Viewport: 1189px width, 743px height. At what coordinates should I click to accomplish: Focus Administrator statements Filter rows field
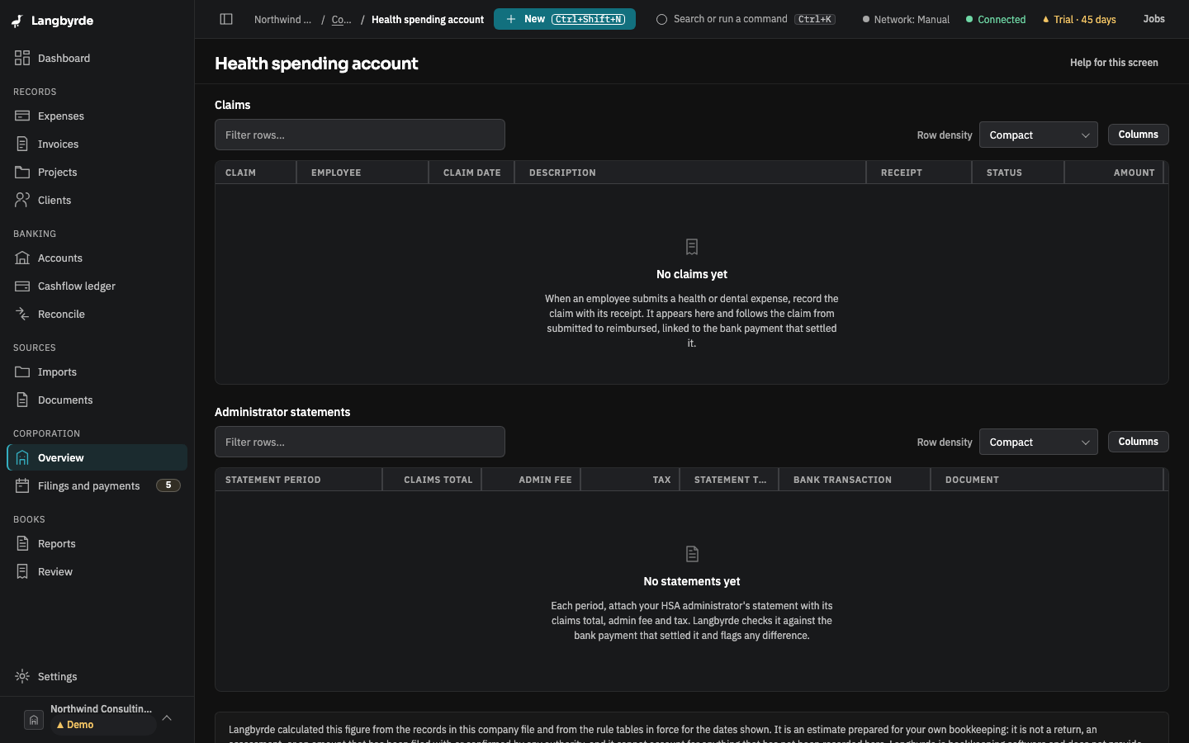tap(360, 442)
